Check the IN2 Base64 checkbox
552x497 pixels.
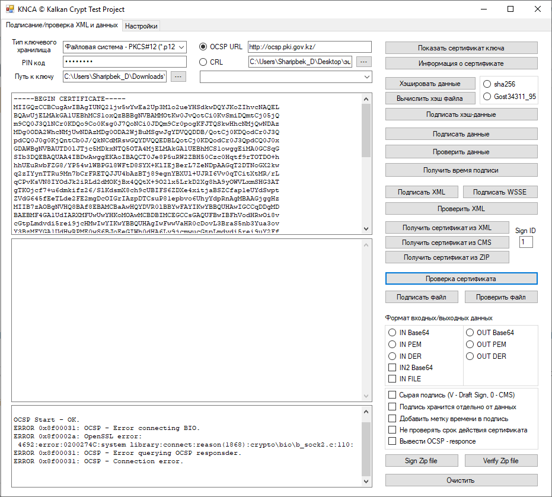pyautogui.click(x=392, y=368)
